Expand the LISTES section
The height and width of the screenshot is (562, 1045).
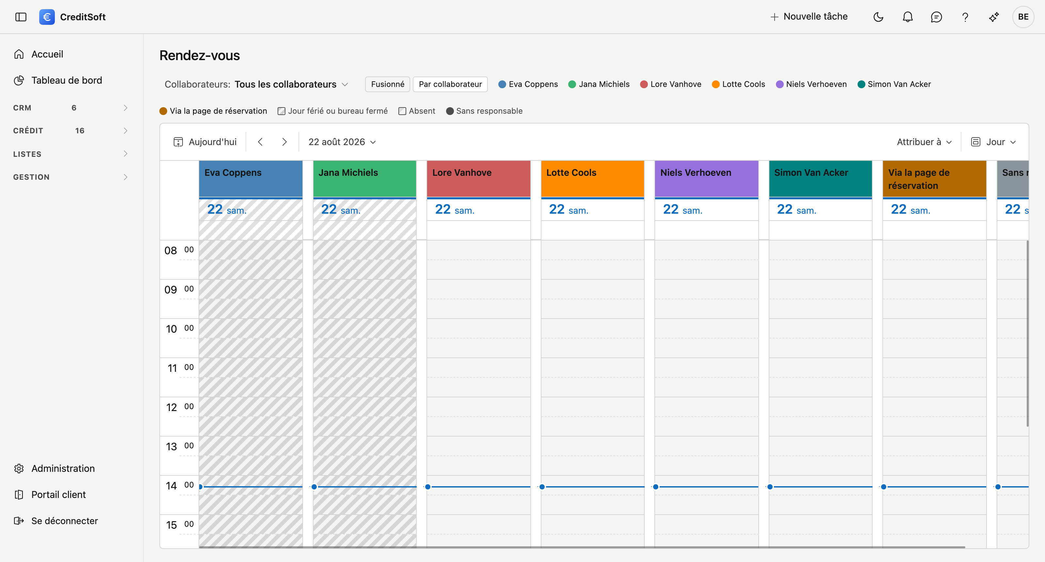coord(71,154)
